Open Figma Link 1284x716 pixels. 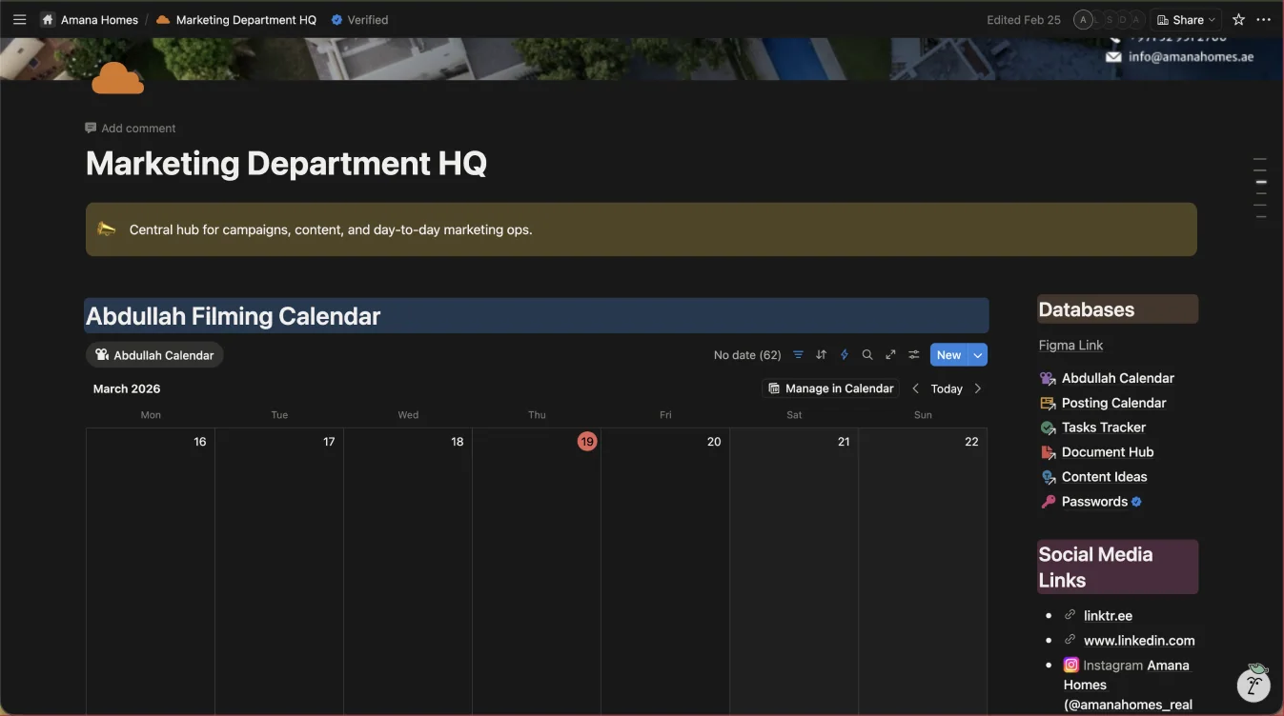tap(1070, 346)
